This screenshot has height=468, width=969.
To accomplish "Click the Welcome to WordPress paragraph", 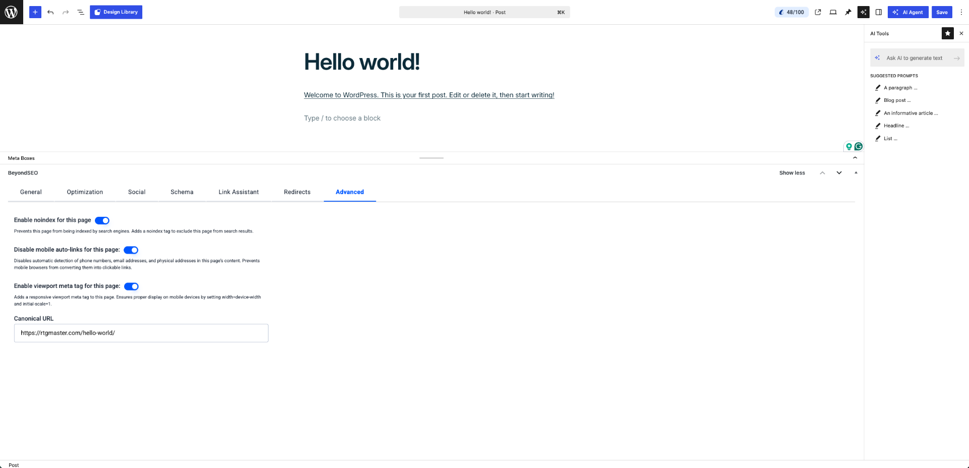I will tap(429, 95).
